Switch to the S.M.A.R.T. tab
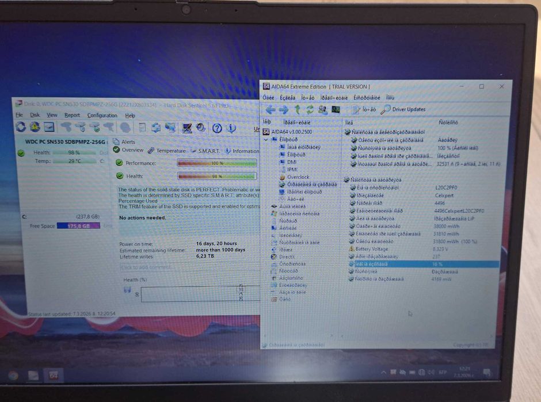 205,151
